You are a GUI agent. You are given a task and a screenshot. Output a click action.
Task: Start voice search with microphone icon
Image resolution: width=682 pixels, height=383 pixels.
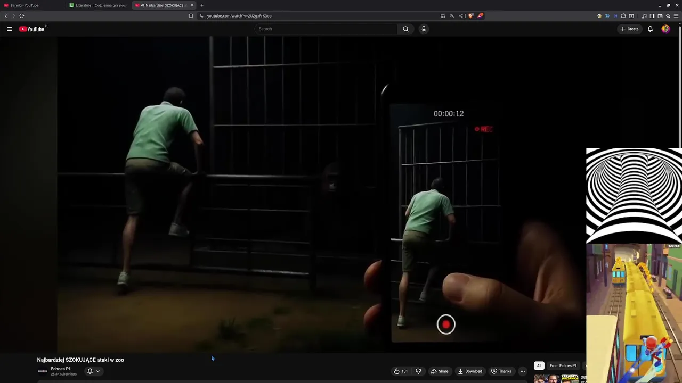(424, 29)
